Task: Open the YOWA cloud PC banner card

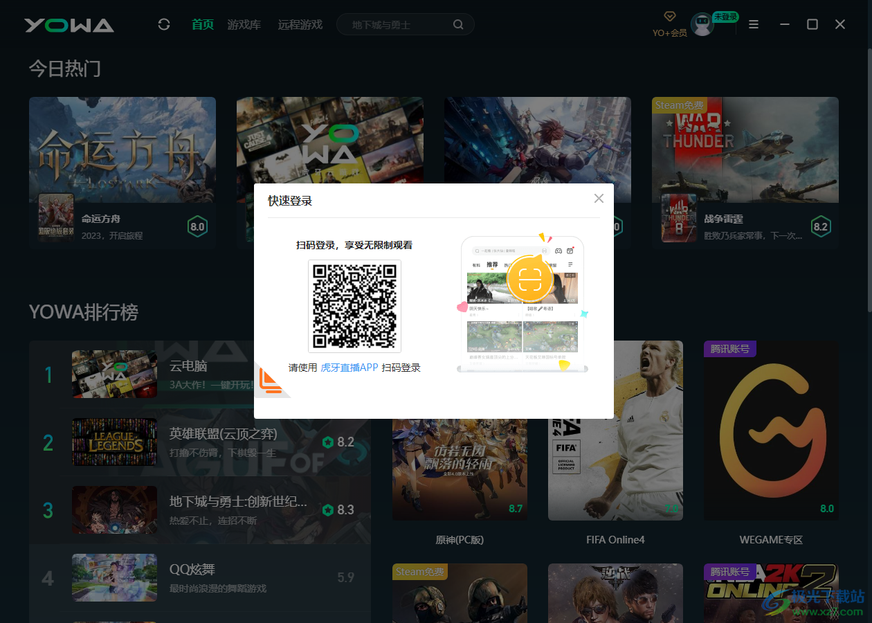Action: click(x=330, y=140)
